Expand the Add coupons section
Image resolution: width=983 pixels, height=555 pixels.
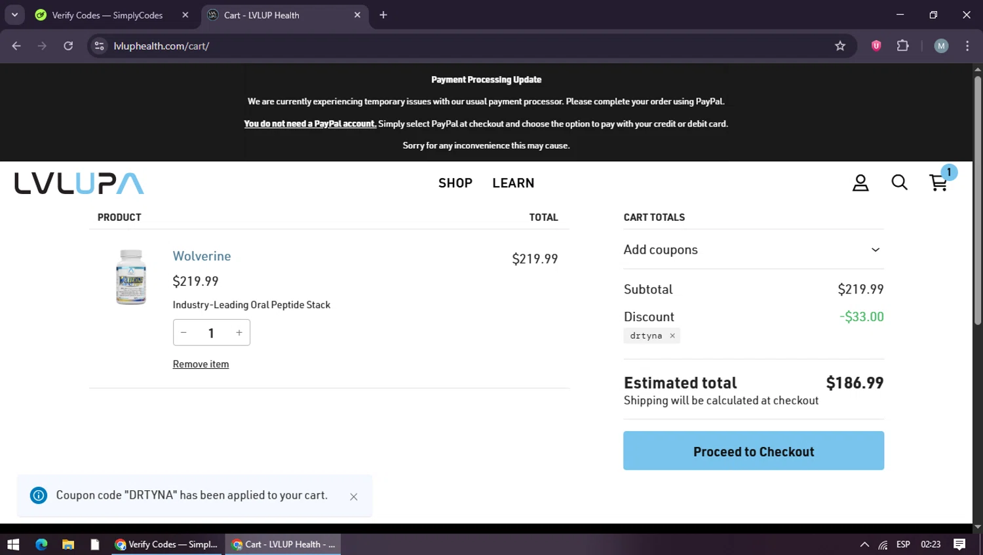point(753,250)
